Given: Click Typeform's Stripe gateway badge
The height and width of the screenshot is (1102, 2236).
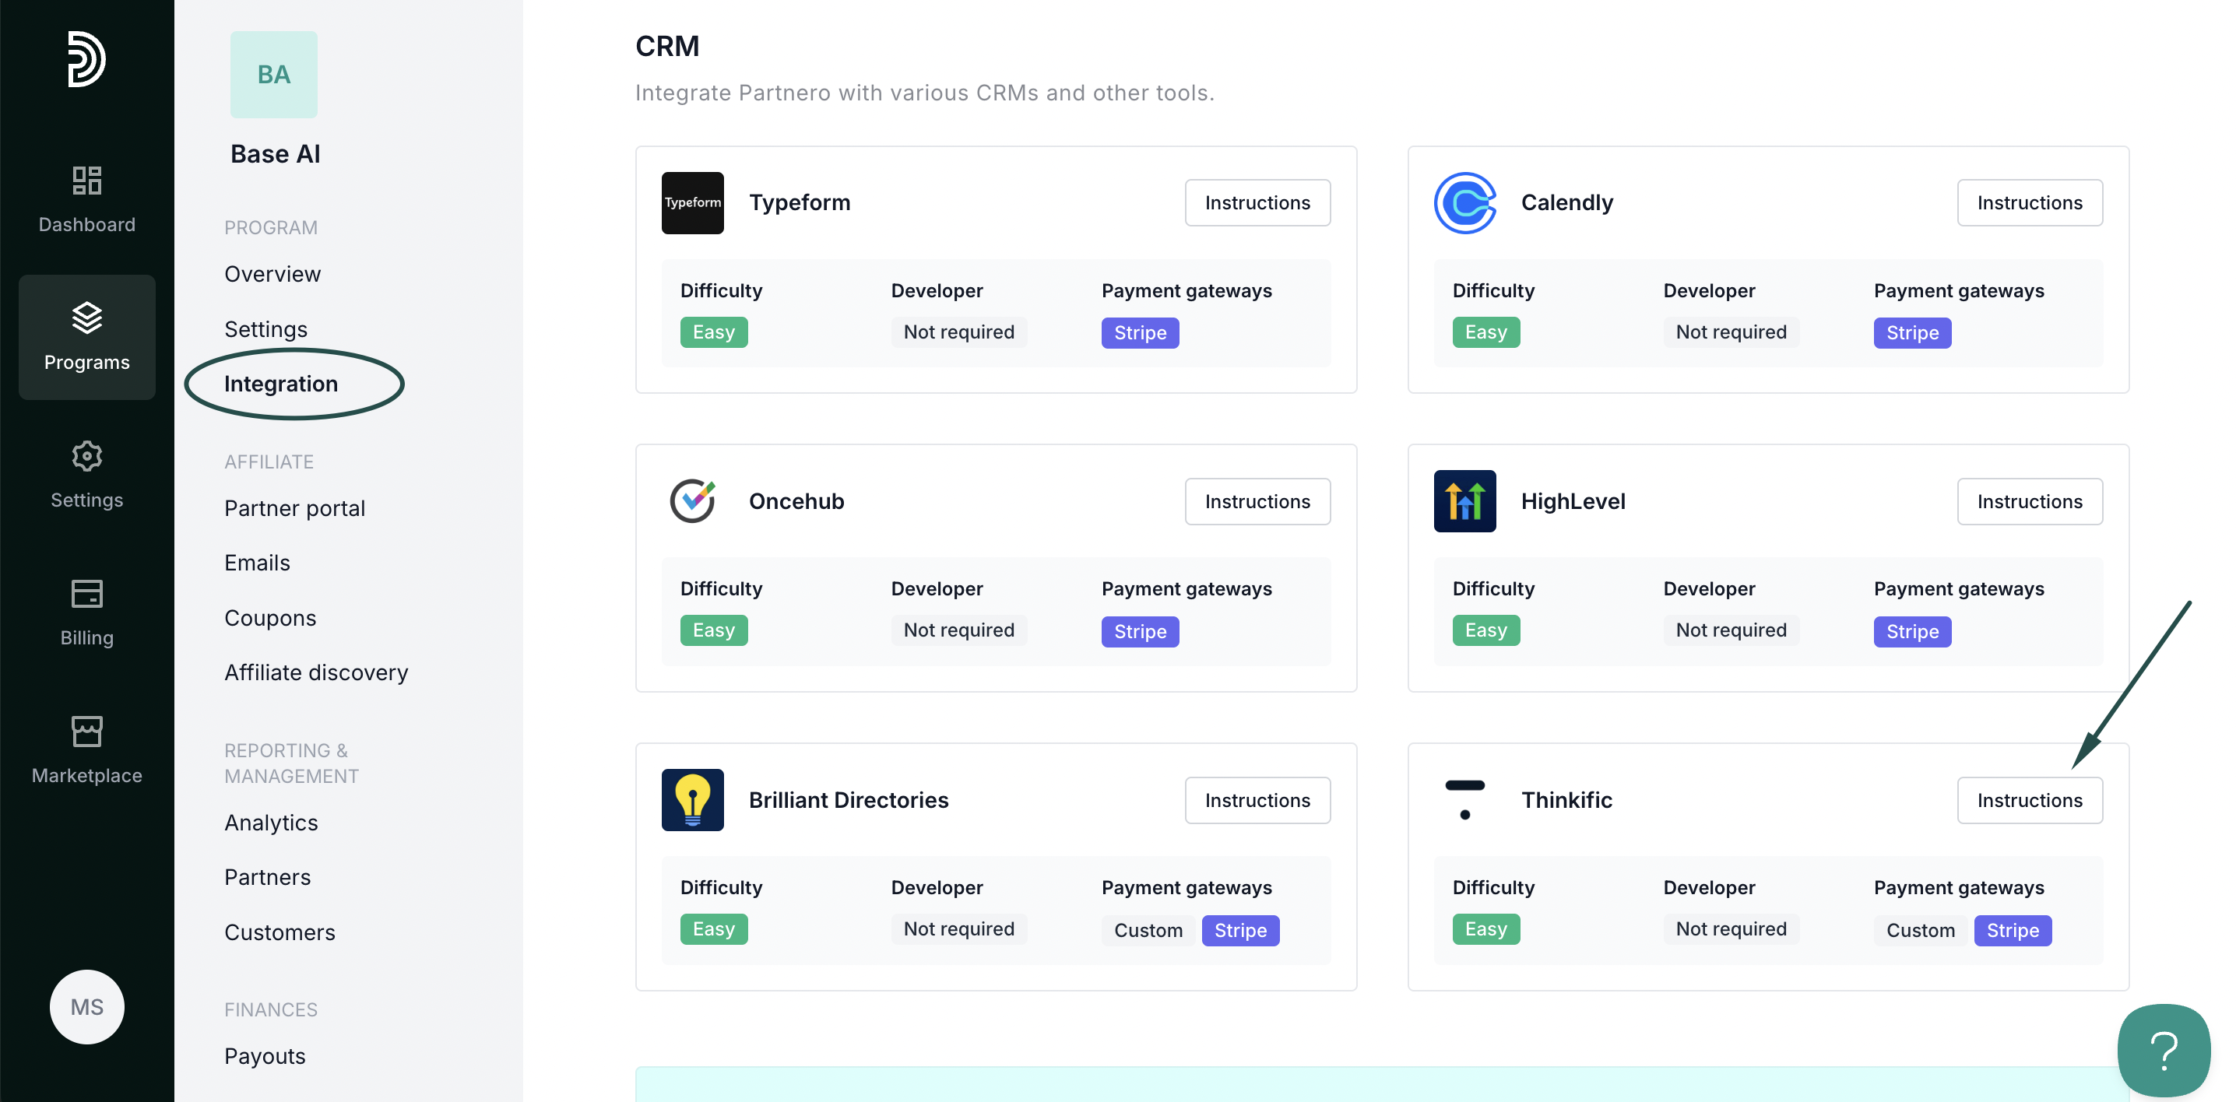Looking at the screenshot, I should click(x=1140, y=332).
